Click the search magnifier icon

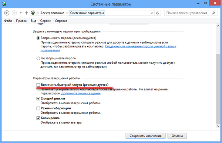click(x=213, y=13)
